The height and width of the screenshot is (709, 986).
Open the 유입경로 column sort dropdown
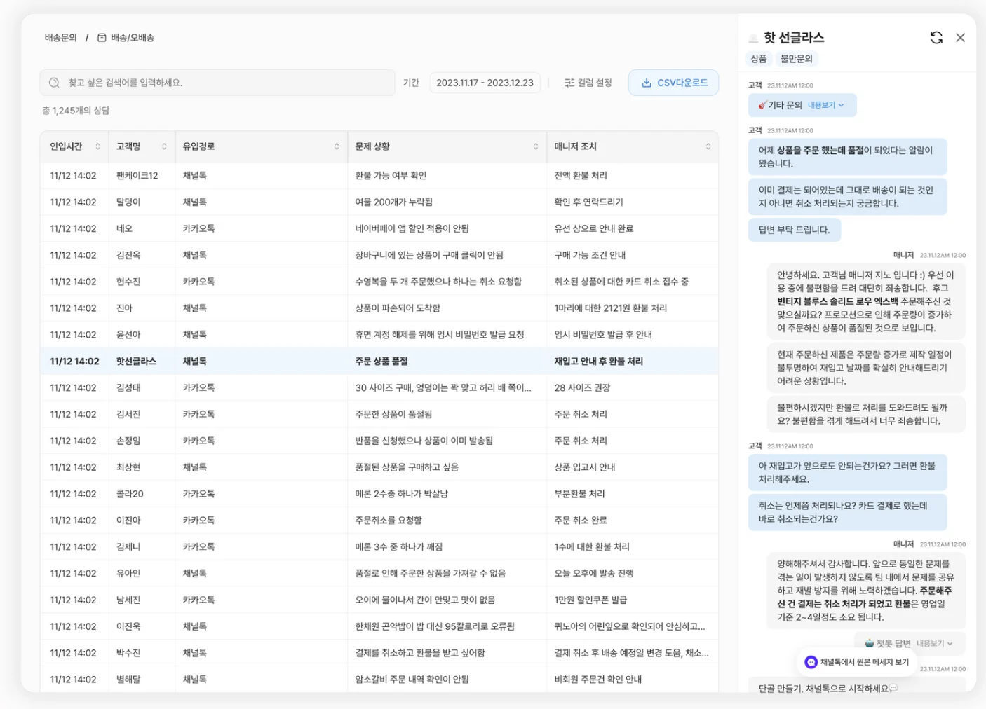point(337,146)
